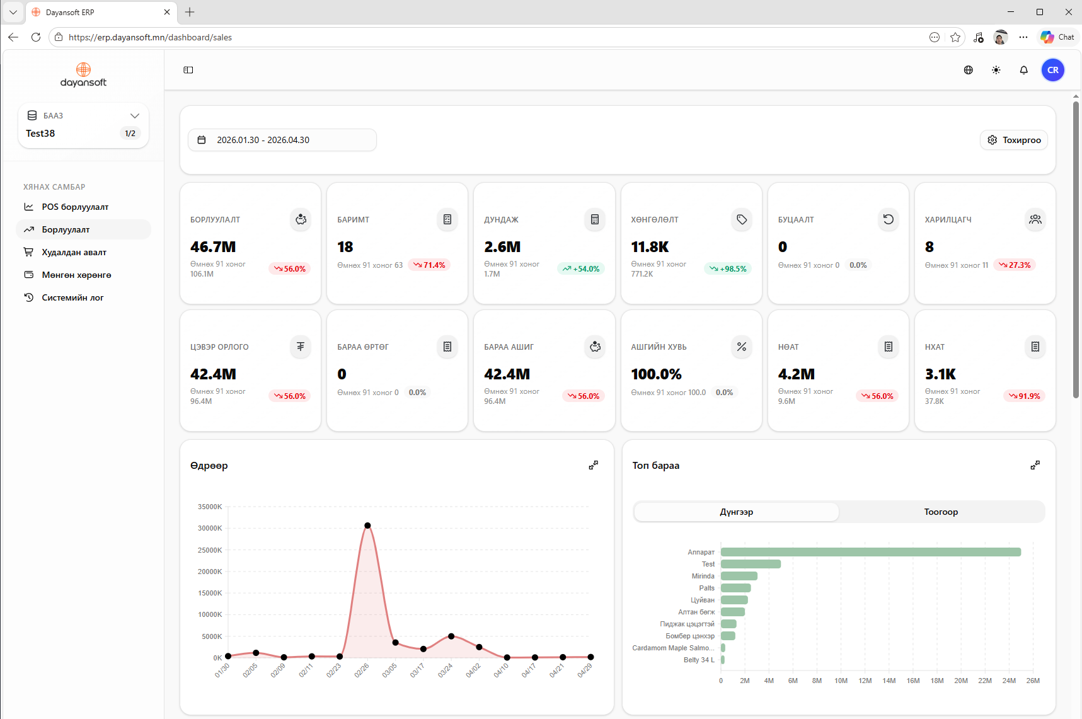Click the ДУНДАЖ card calculator icon
Screen dimensions: 1082x719
pyautogui.click(x=594, y=219)
